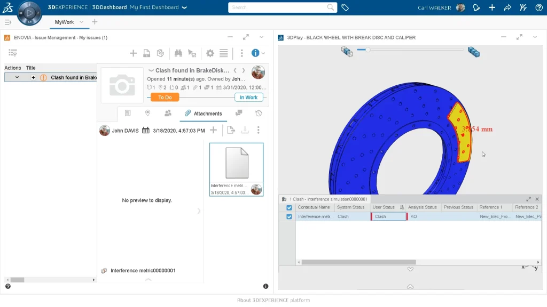Toggle the header select-all checkbox in clash table
This screenshot has height=307, width=547.
(289, 207)
